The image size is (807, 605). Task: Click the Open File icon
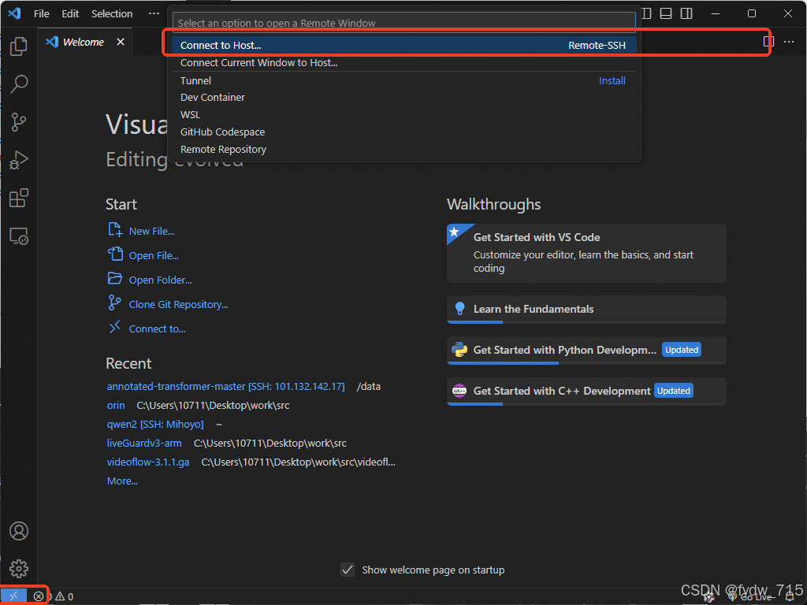pos(115,254)
